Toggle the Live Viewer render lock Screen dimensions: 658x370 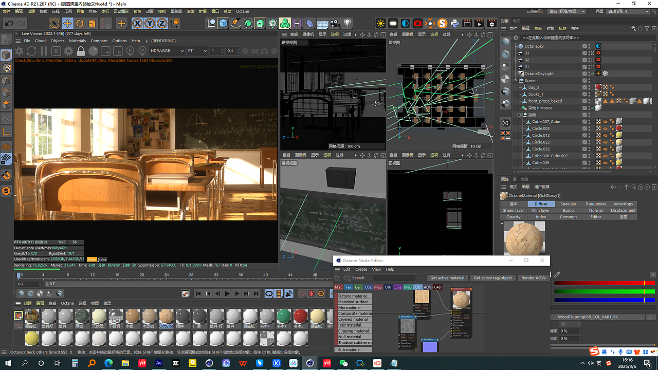tap(81, 51)
